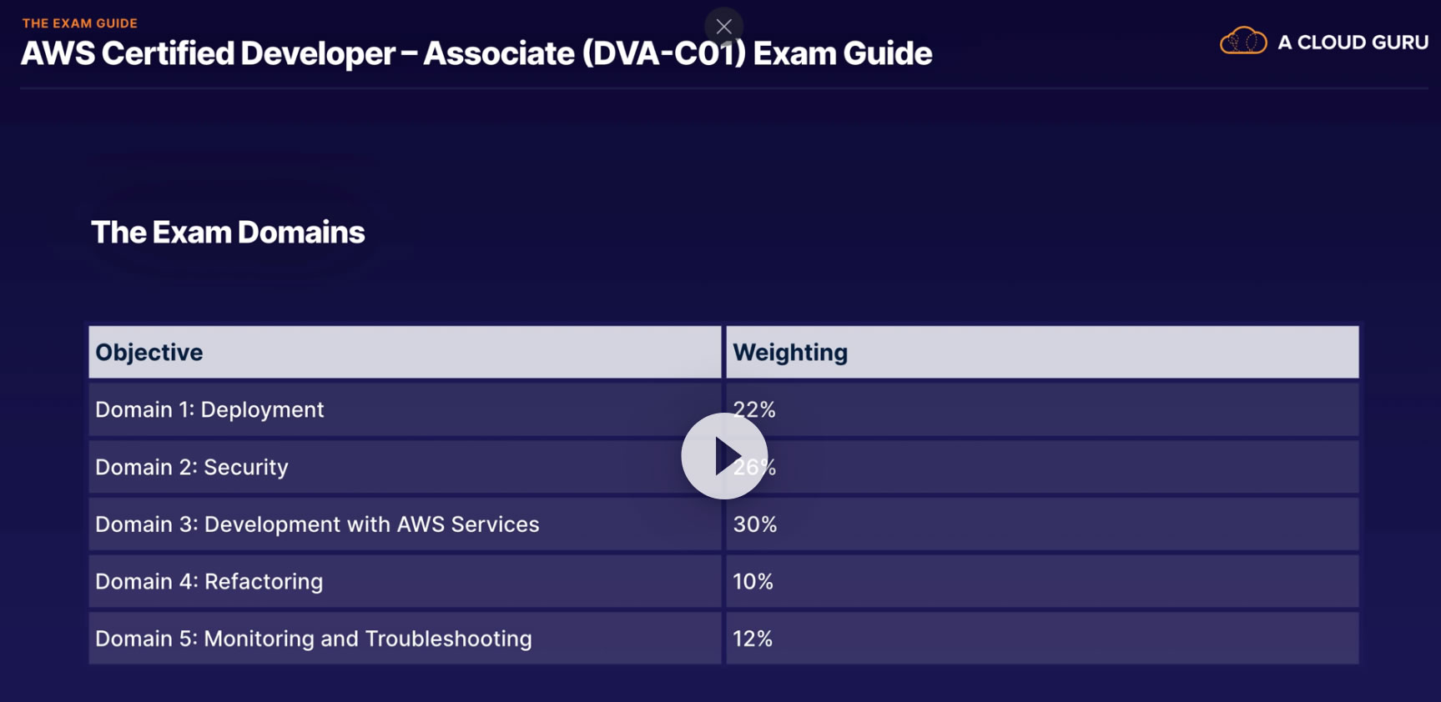This screenshot has width=1441, height=702.
Task: Open the A CLOUD GURU brand text
Action: click(1353, 43)
